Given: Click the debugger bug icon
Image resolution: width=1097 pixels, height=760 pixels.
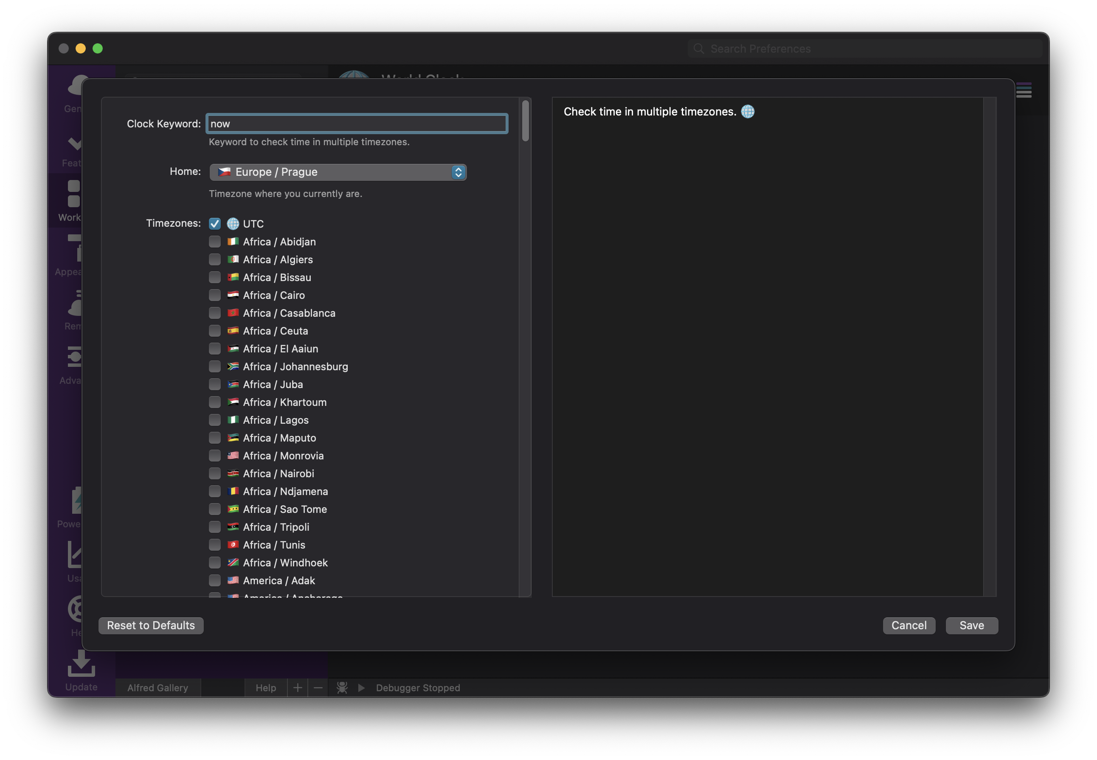Looking at the screenshot, I should [342, 688].
